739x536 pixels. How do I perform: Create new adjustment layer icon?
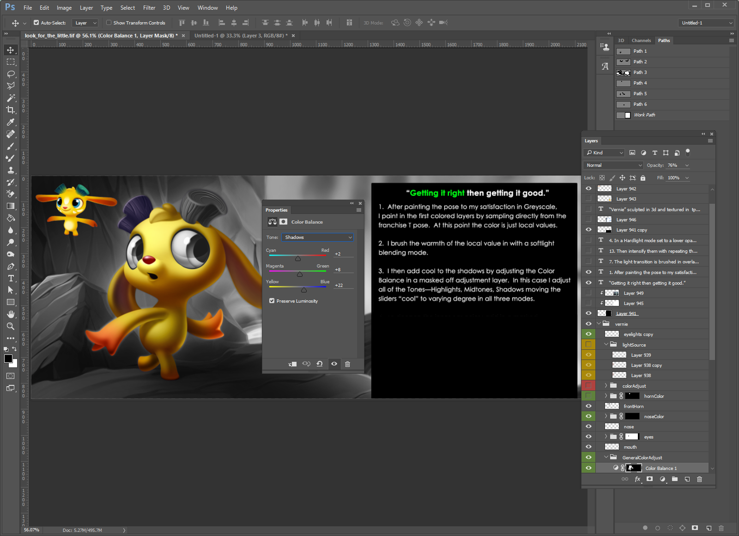[662, 479]
